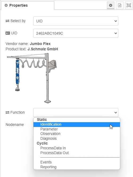Viewport: 133px width, 177px height.
Task: Open the node description document icon
Action: pos(120,5)
